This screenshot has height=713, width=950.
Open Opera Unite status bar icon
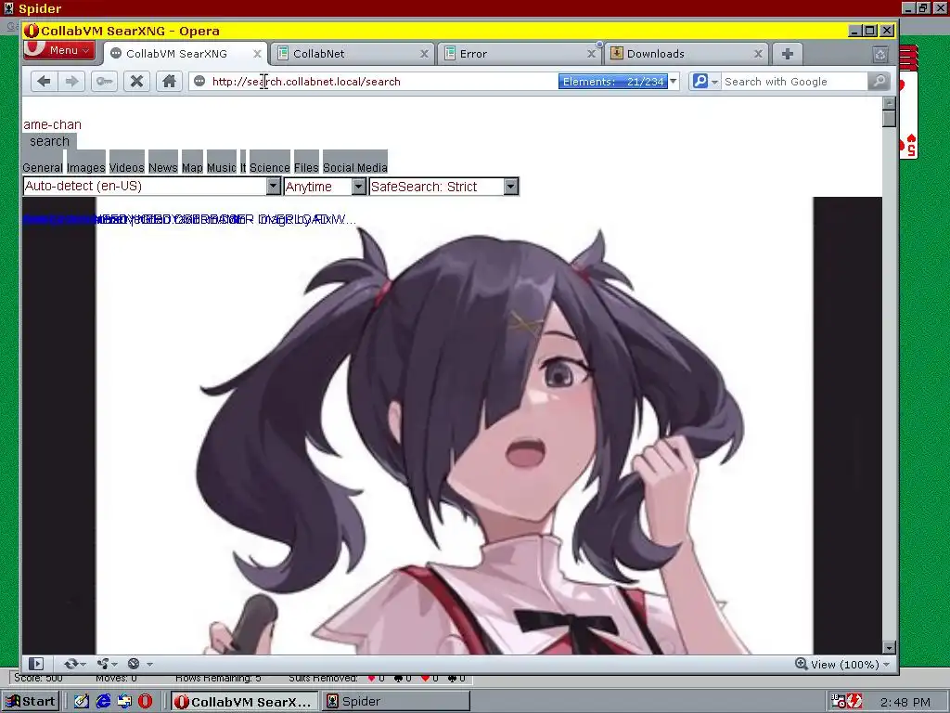pos(103,664)
